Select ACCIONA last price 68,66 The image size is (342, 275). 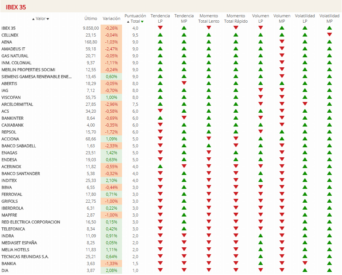(91, 139)
